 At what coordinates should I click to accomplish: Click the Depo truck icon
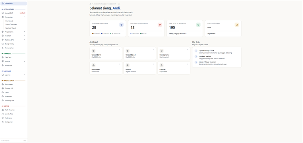click(3, 93)
